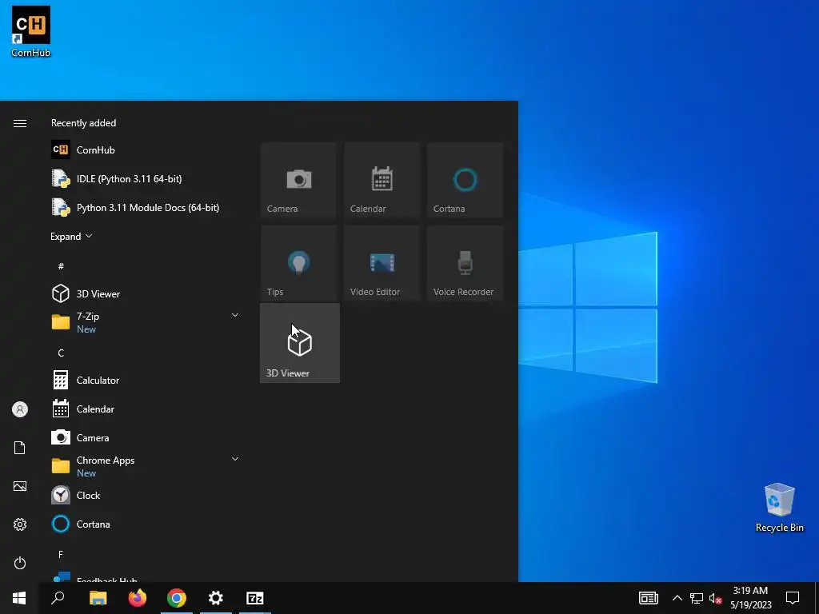The image size is (819, 614).
Task: Switch to Chrome on the taskbar
Action: (x=177, y=598)
